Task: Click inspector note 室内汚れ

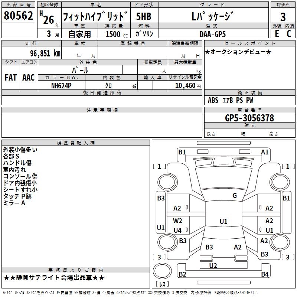Action: [x=14, y=170]
